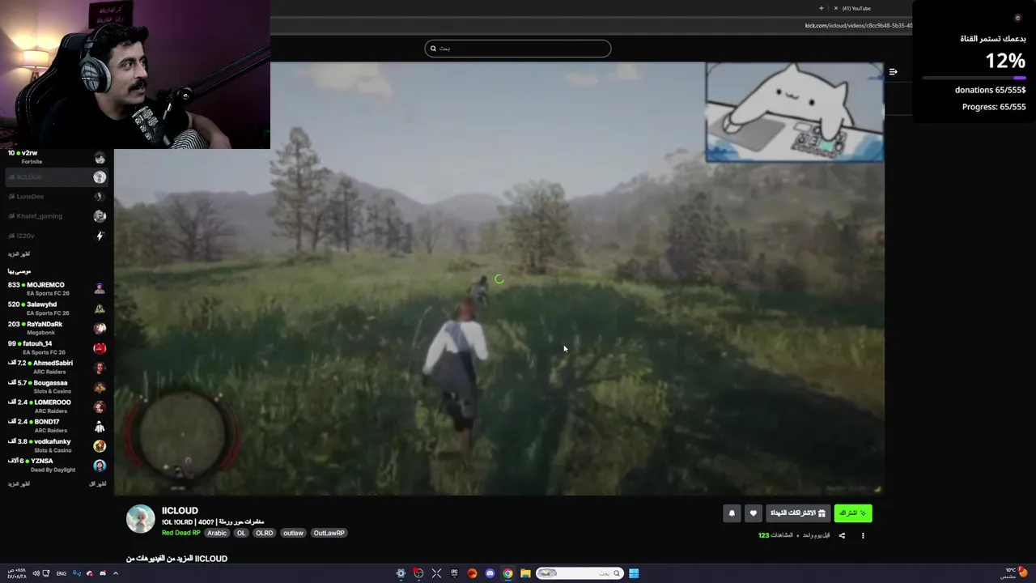Switch to the YouTube browser tab
This screenshot has height=583, width=1036.
(x=856, y=8)
